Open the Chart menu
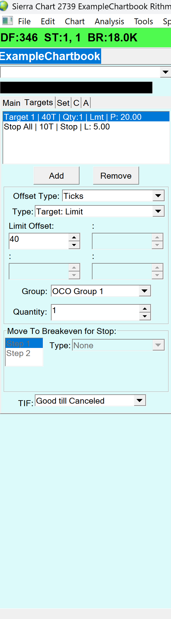The height and width of the screenshot is (619, 171). 75,21
